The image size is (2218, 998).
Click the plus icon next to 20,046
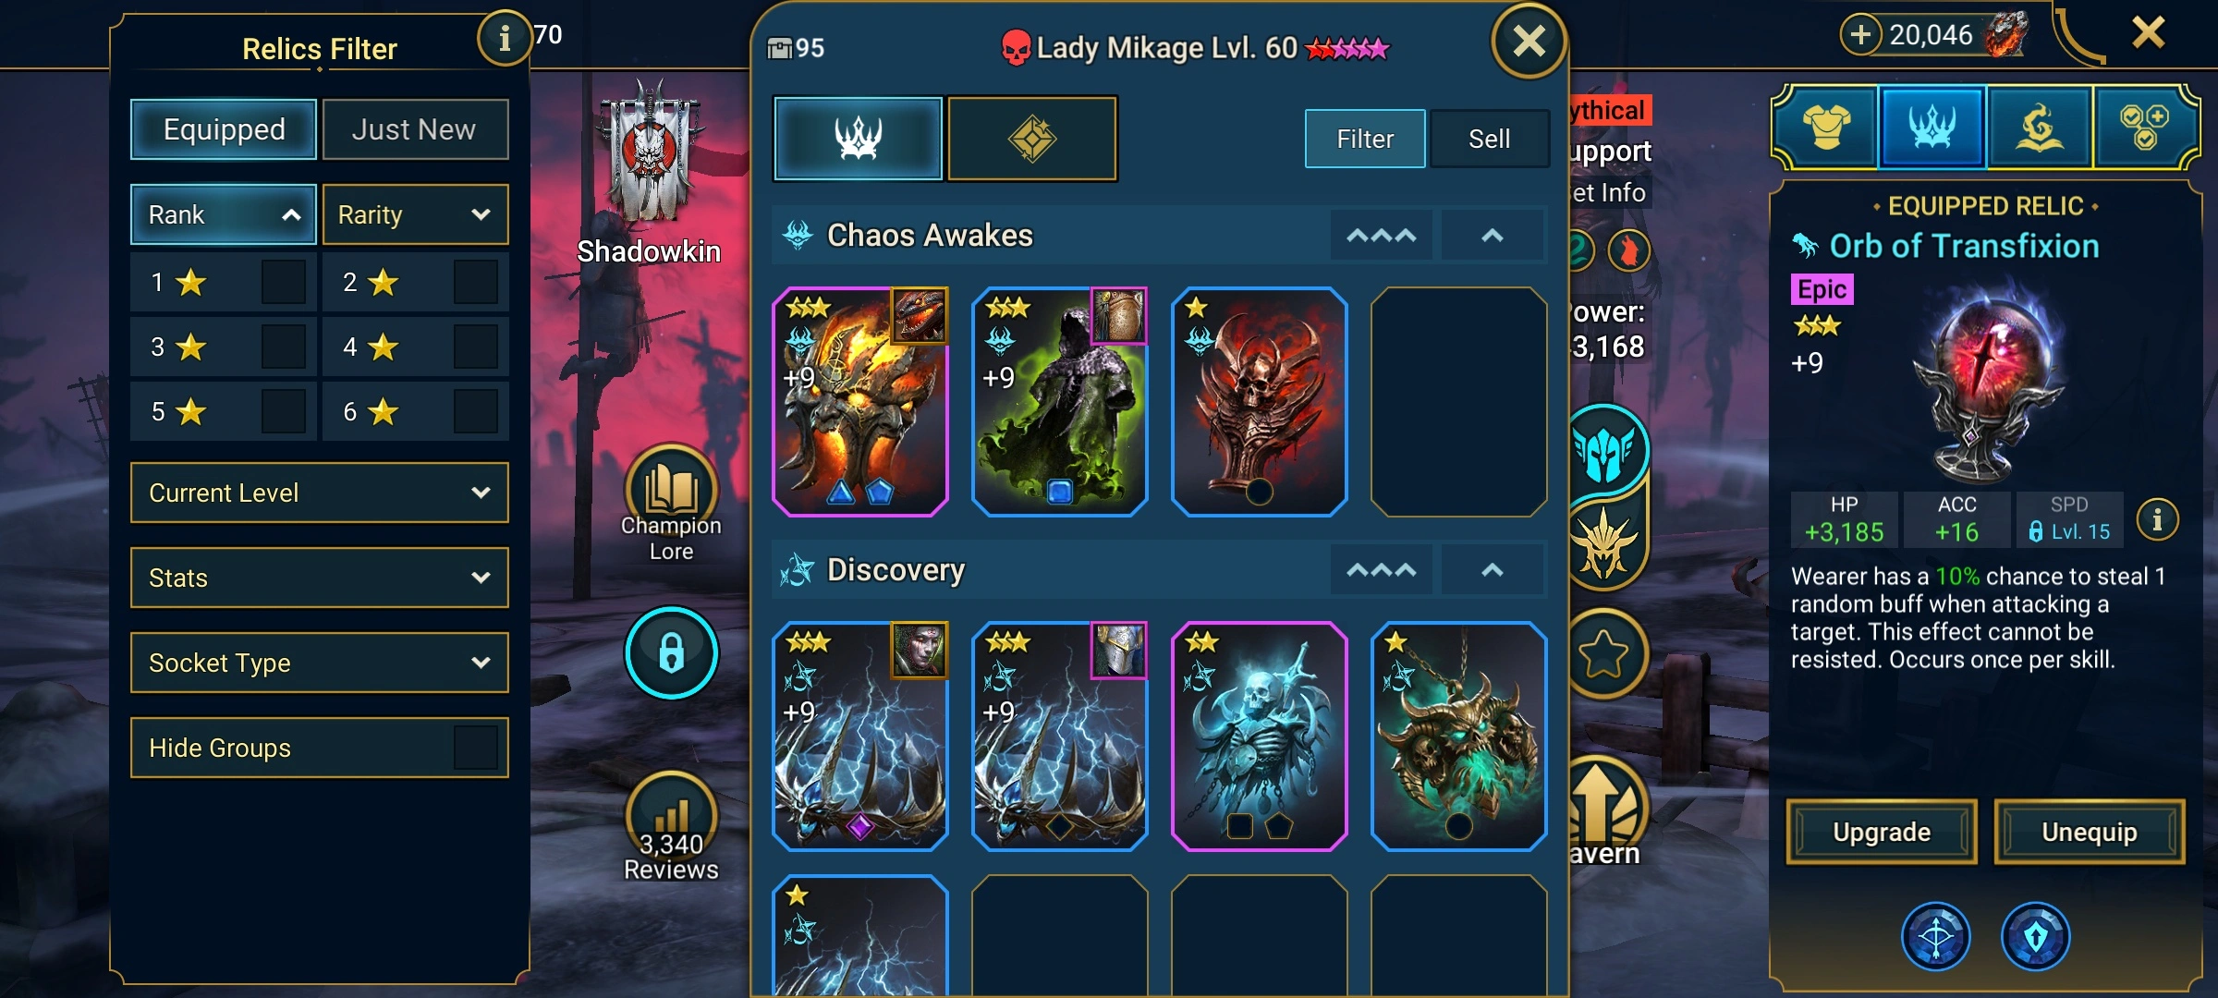1861,35
